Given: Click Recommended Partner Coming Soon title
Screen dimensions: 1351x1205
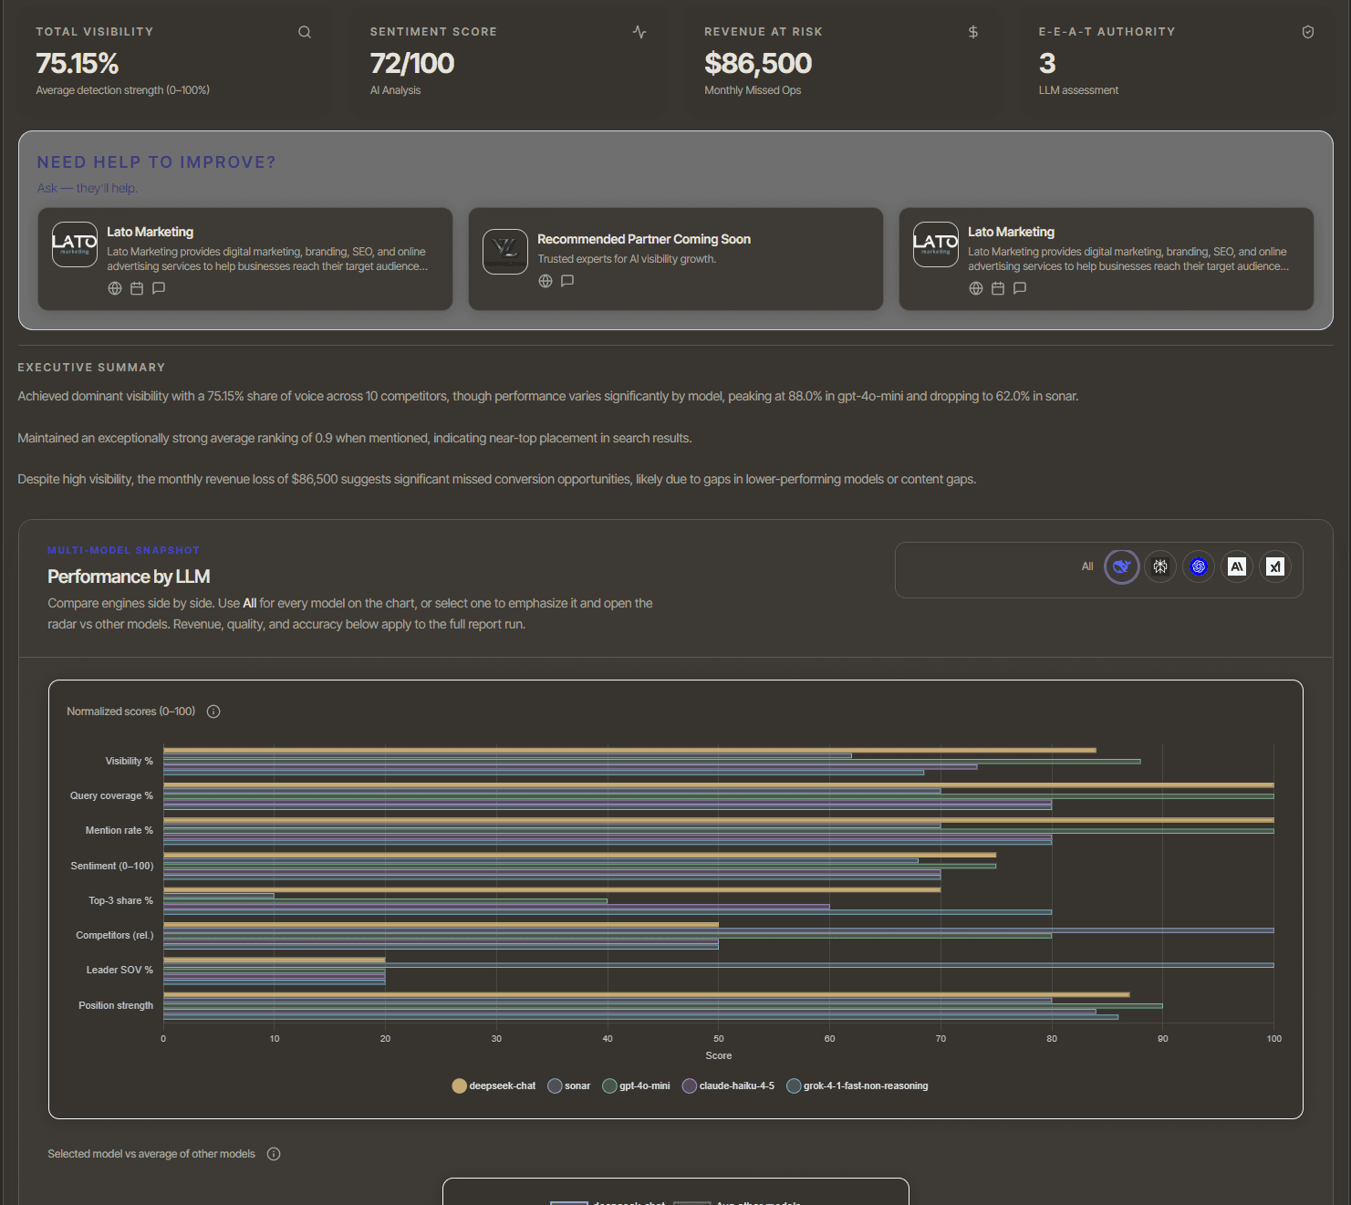Looking at the screenshot, I should click(644, 239).
